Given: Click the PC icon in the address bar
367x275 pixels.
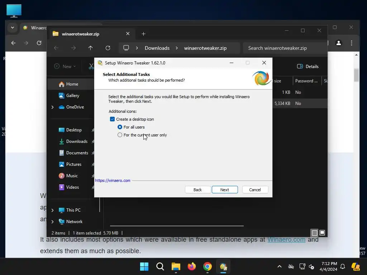Looking at the screenshot, I should pos(126,48).
